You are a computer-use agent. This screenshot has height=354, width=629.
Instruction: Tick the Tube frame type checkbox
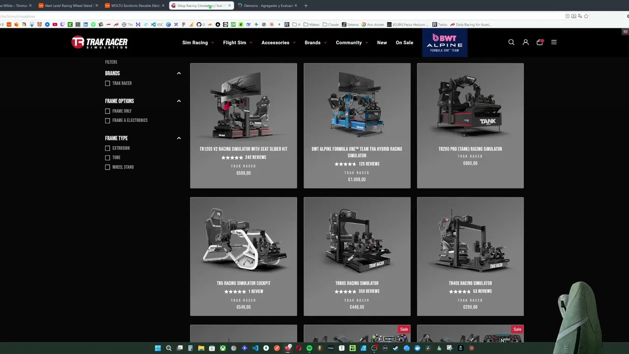pos(108,157)
